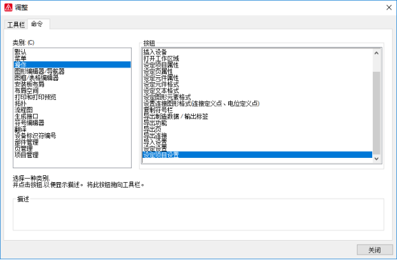Click the button list scroll-down arrow

pyautogui.click(x=376, y=159)
